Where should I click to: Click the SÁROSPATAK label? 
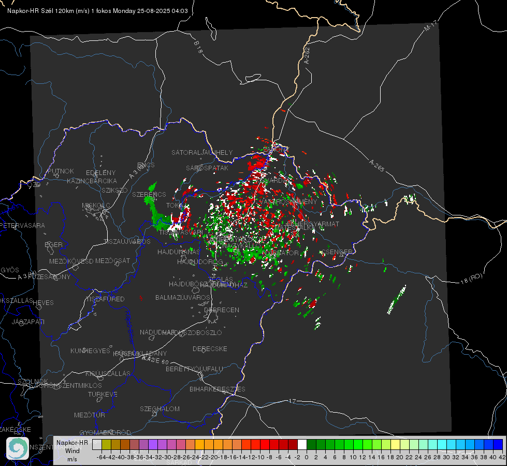click(x=207, y=168)
